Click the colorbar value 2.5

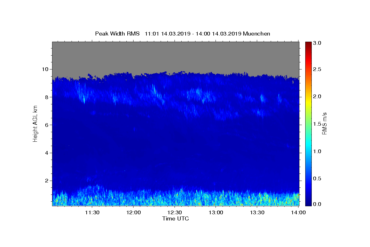click(318, 69)
